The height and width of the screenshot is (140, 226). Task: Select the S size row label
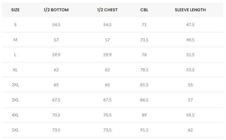coord(15,25)
